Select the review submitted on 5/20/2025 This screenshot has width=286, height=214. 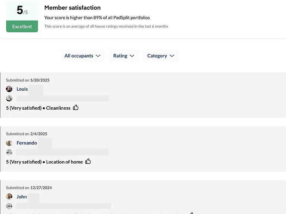tap(143, 95)
